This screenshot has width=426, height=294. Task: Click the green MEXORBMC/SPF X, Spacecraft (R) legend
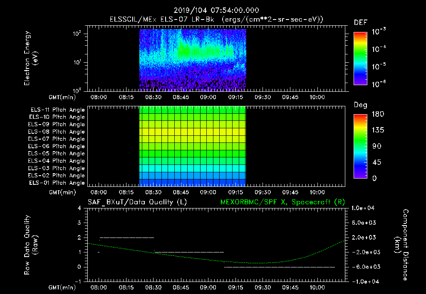point(282,202)
